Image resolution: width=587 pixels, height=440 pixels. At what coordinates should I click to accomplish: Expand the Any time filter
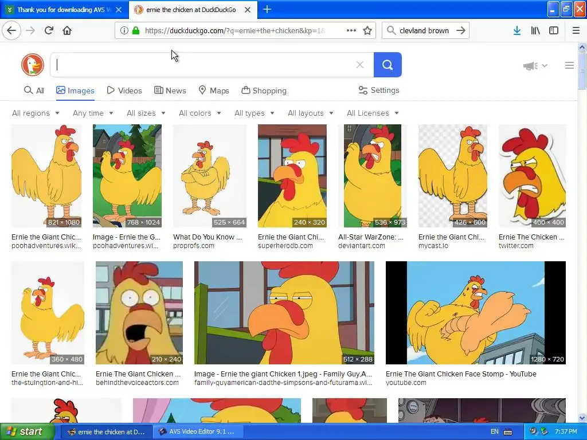(93, 113)
